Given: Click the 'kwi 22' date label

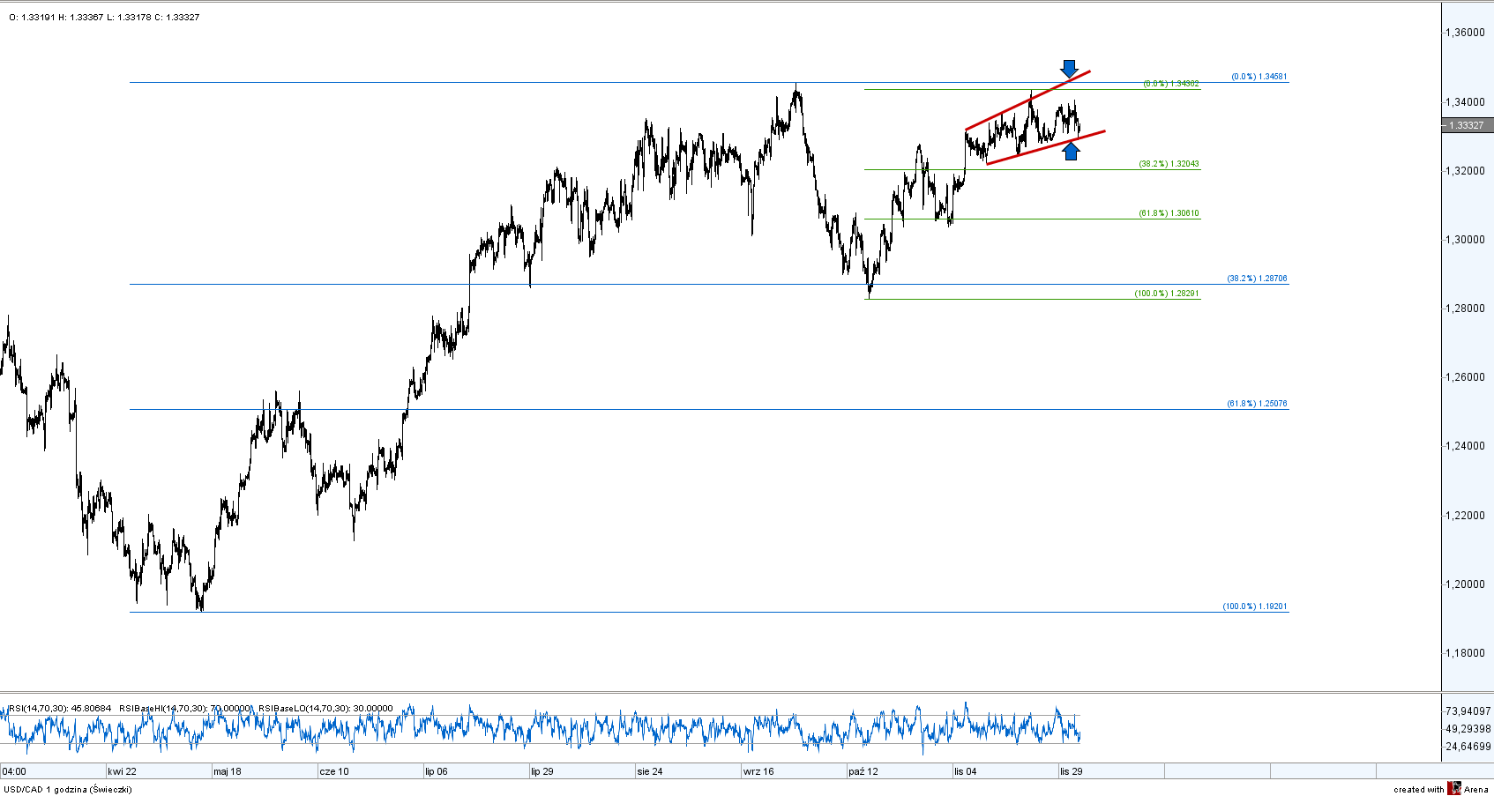Looking at the screenshot, I should click(122, 771).
